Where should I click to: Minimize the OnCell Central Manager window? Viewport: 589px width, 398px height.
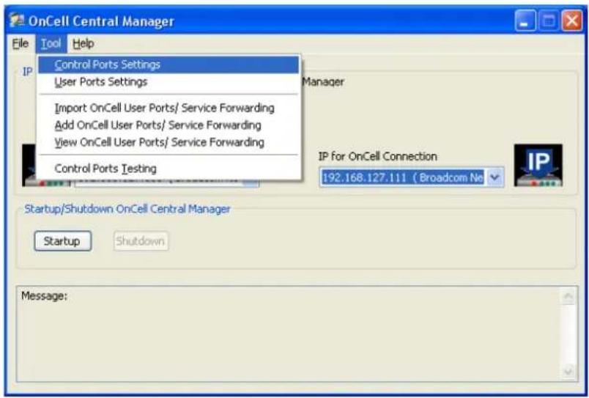(x=525, y=21)
